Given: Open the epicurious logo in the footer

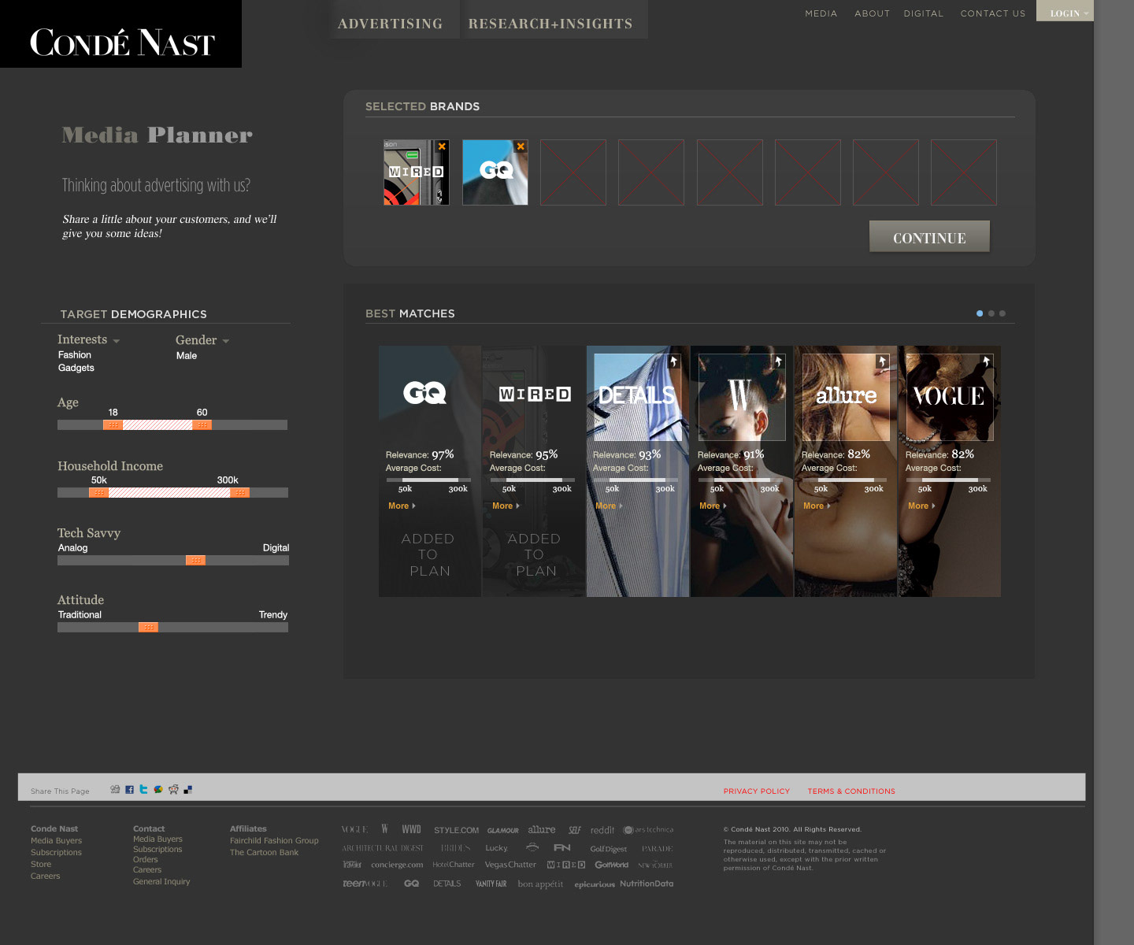Looking at the screenshot, I should click(595, 885).
